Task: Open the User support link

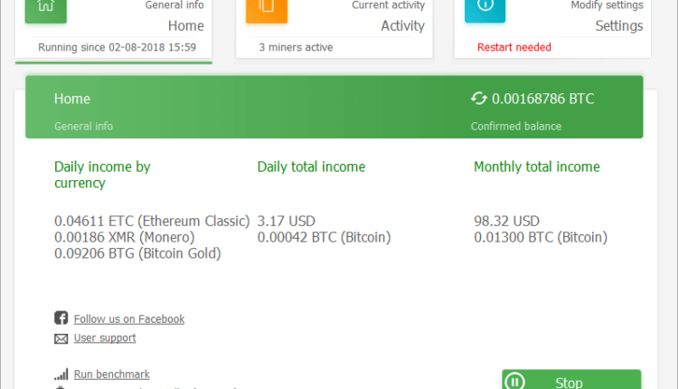Action: point(105,338)
